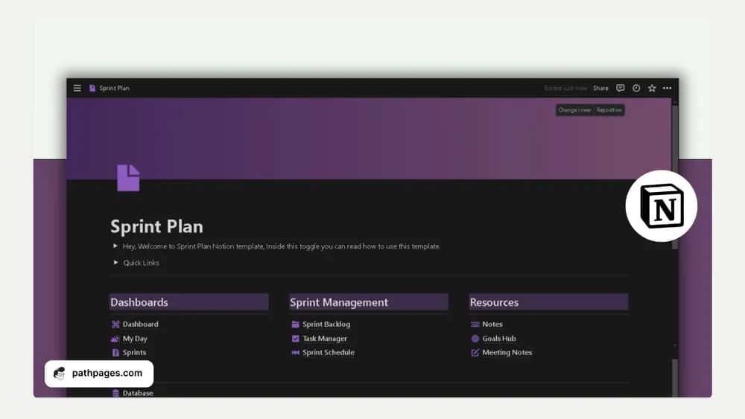Image resolution: width=745 pixels, height=419 pixels.
Task: Expand the welcome instructions toggle
Action: (115, 246)
